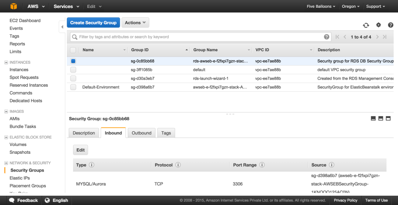The width and height of the screenshot is (398, 205).
Task: Maximize the details pane layout icon
Action: [x=388, y=118]
